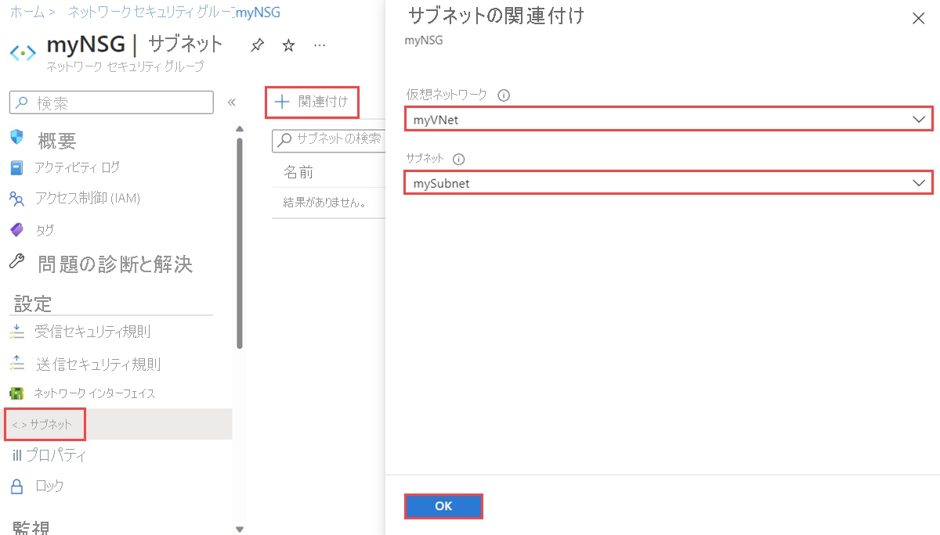Open 受信セキュリティ規則 inbound rules

click(x=92, y=332)
